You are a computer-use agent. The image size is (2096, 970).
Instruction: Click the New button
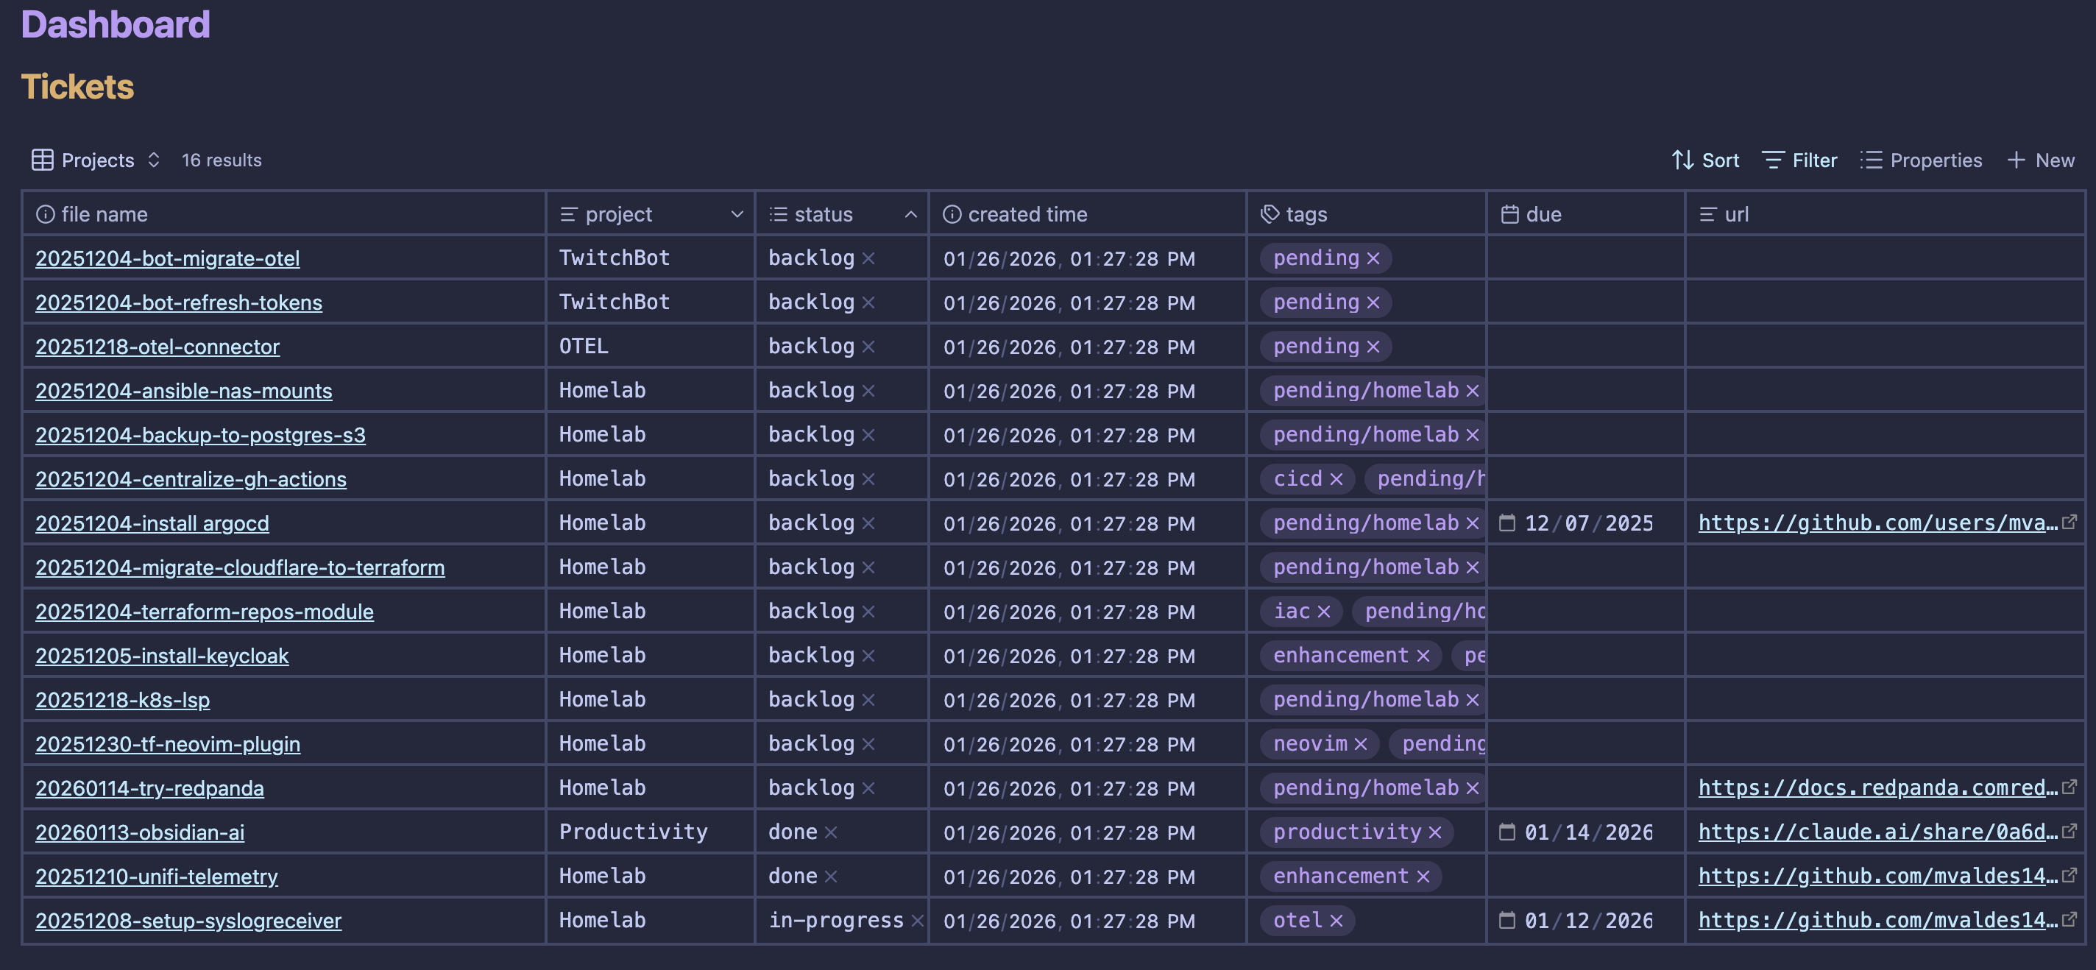coord(2042,160)
